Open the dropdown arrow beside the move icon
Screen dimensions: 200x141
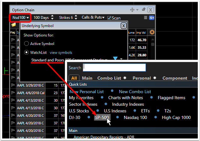point(137,10)
